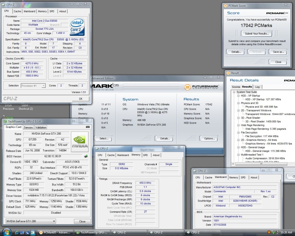Click Submit Your Results button
This screenshot has height=236, width=295.
(257, 34)
